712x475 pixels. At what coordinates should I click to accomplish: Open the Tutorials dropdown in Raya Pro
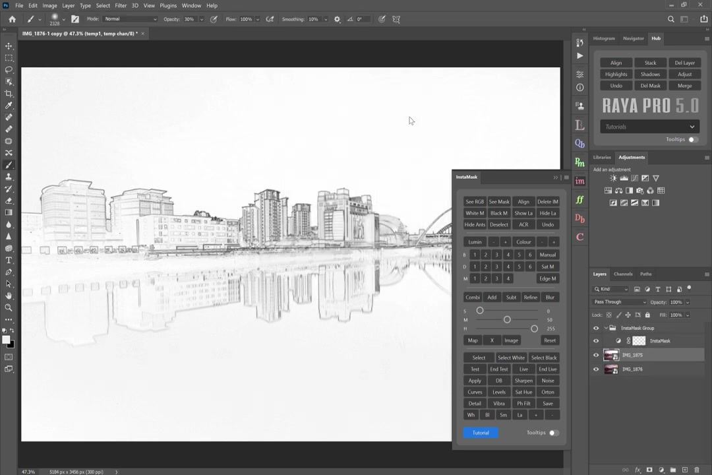649,127
